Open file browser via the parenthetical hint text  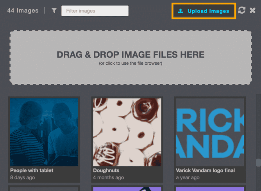point(130,63)
